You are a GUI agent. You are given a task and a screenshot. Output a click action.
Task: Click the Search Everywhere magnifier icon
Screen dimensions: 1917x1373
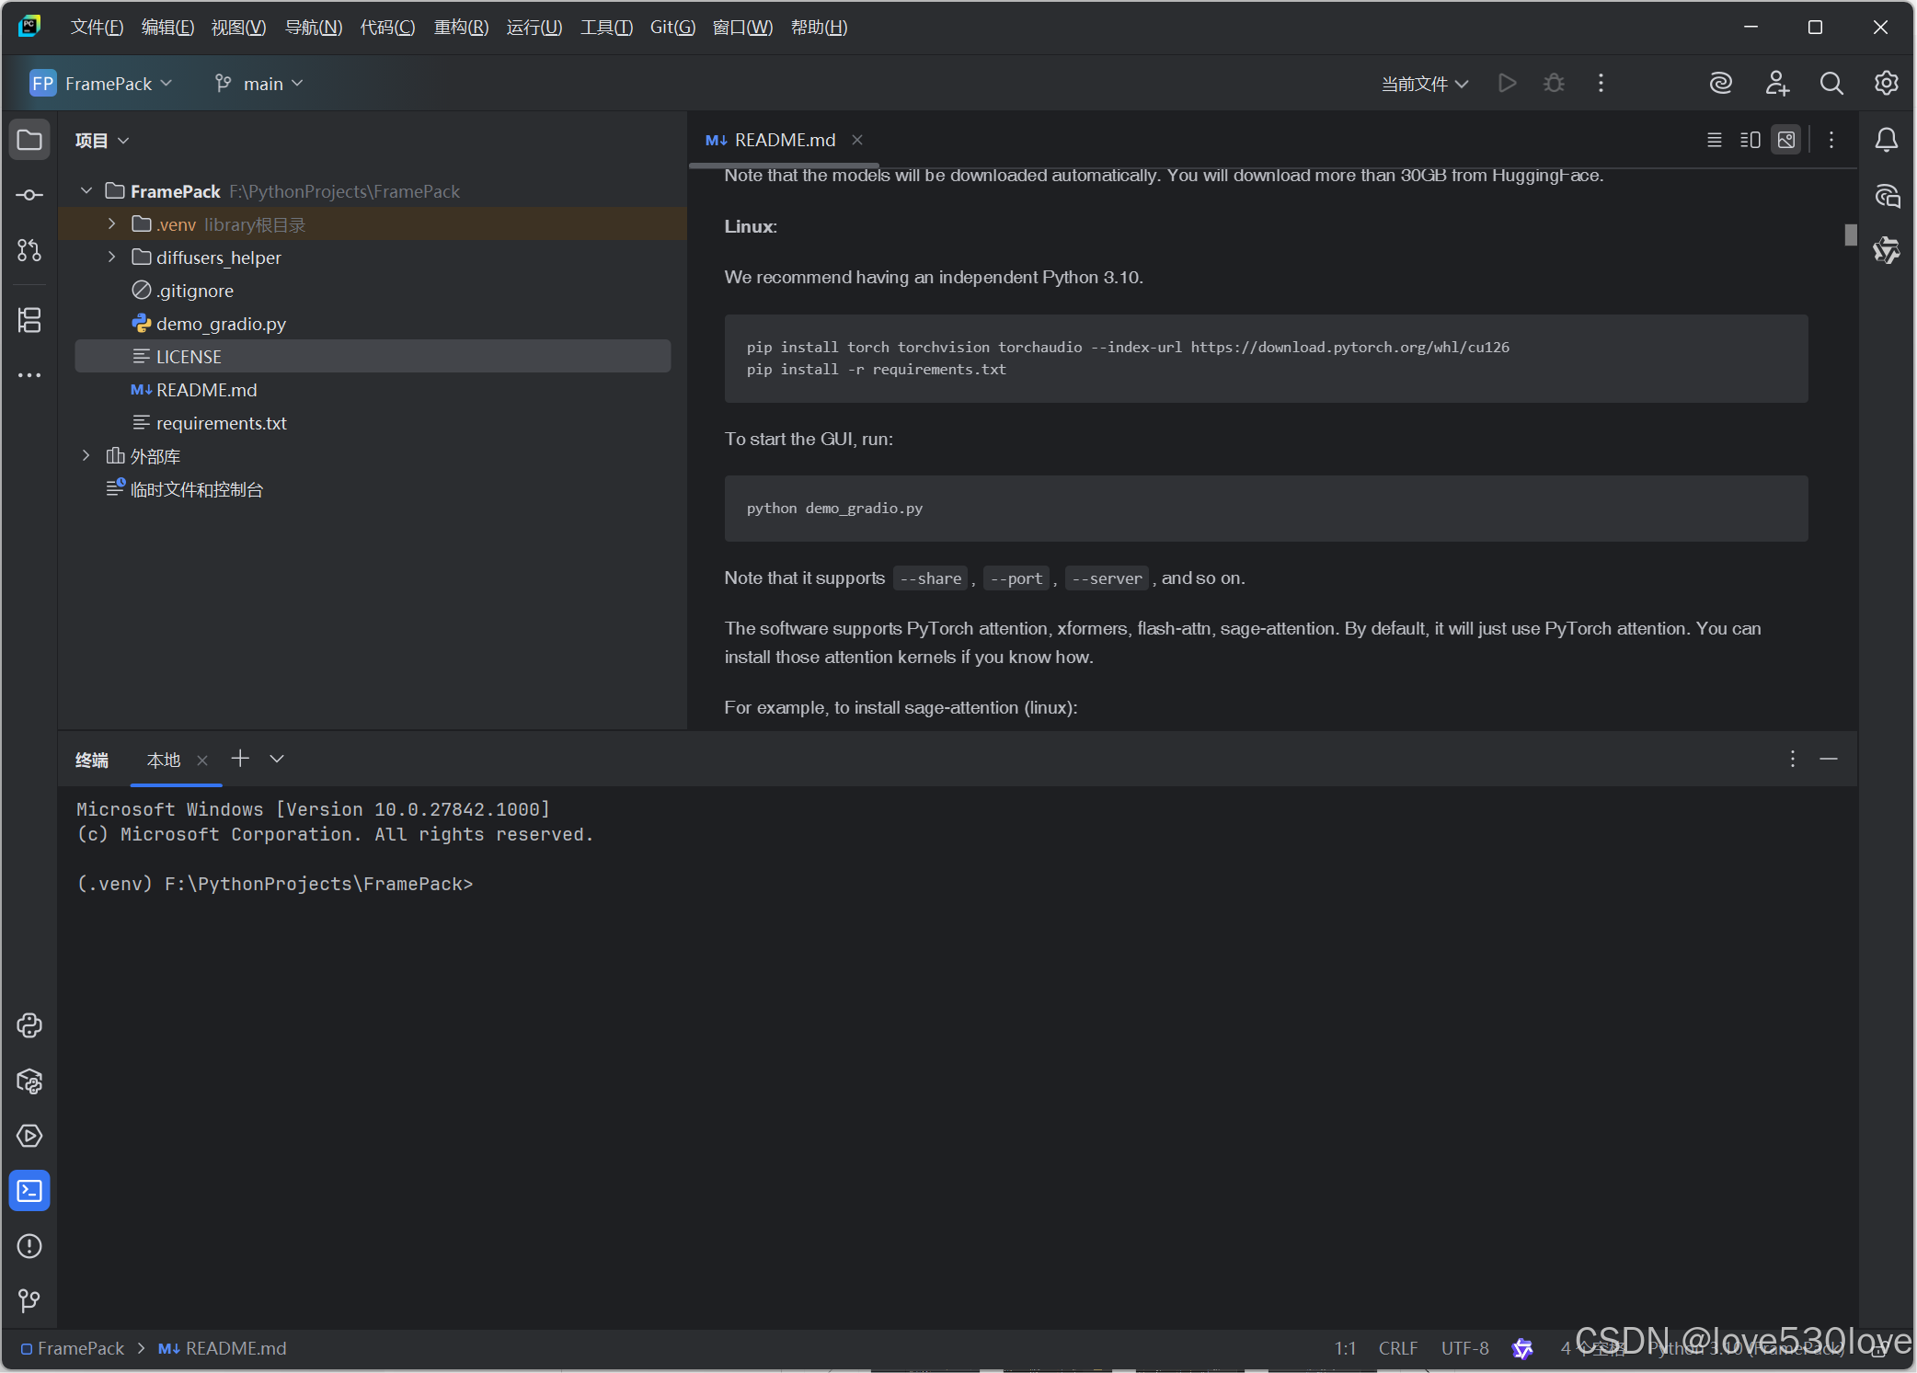coord(1831,84)
